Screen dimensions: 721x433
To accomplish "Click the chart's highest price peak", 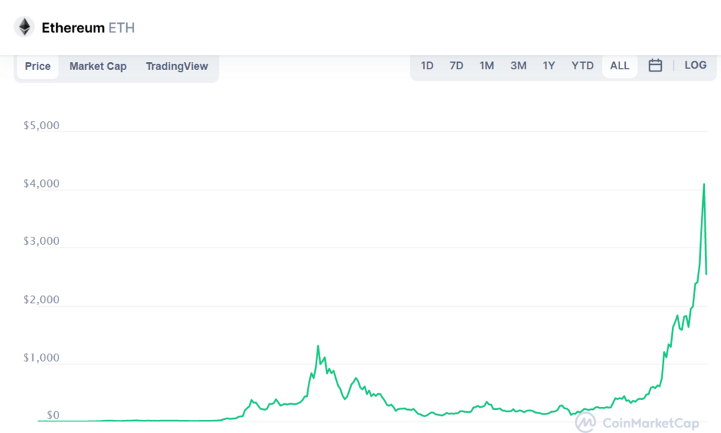I will (x=704, y=185).
